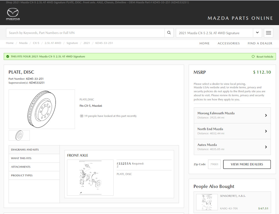
Task: Click the Reset Vehicle refresh icon
Action: click(253, 57)
